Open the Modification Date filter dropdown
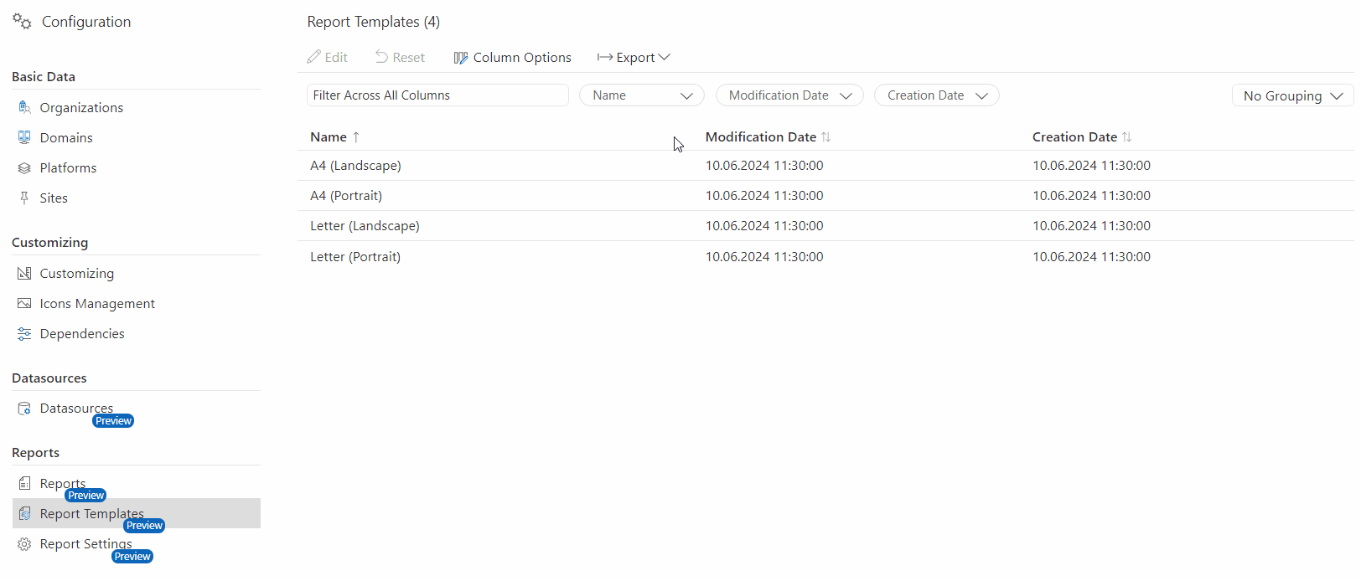Viewport: 1361px width, 581px height. point(789,95)
